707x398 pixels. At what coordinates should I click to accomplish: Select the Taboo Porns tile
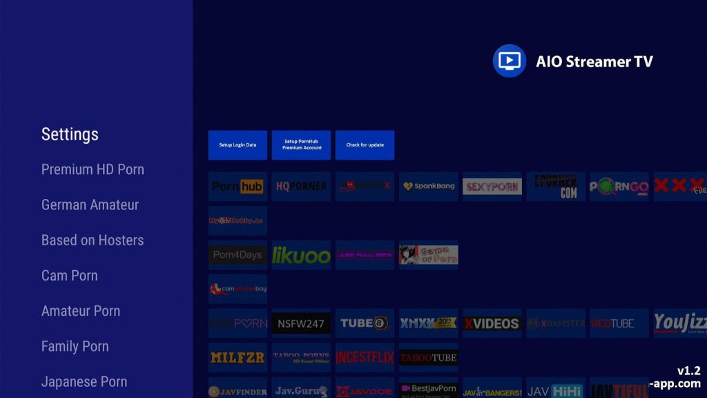pos(301,357)
